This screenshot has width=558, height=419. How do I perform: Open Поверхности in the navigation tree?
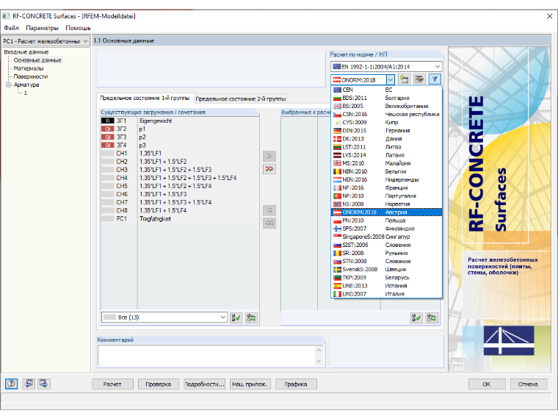pos(31,76)
